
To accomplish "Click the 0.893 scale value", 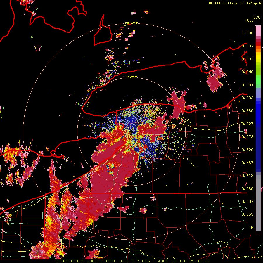I will click(x=248, y=59).
